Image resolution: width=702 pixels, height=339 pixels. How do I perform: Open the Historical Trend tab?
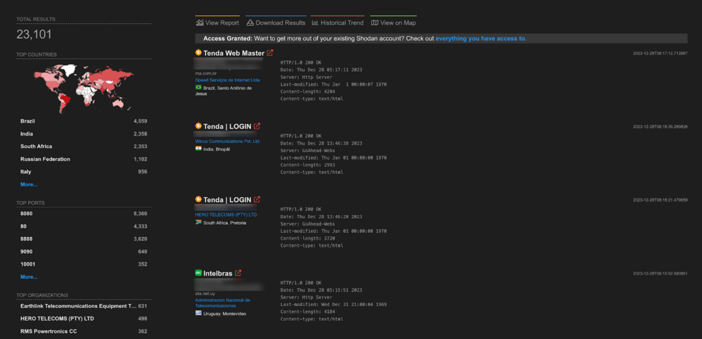tap(337, 23)
